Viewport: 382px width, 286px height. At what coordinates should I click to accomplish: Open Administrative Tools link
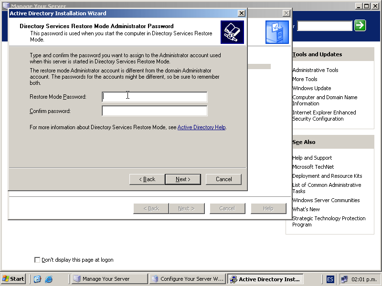point(315,70)
